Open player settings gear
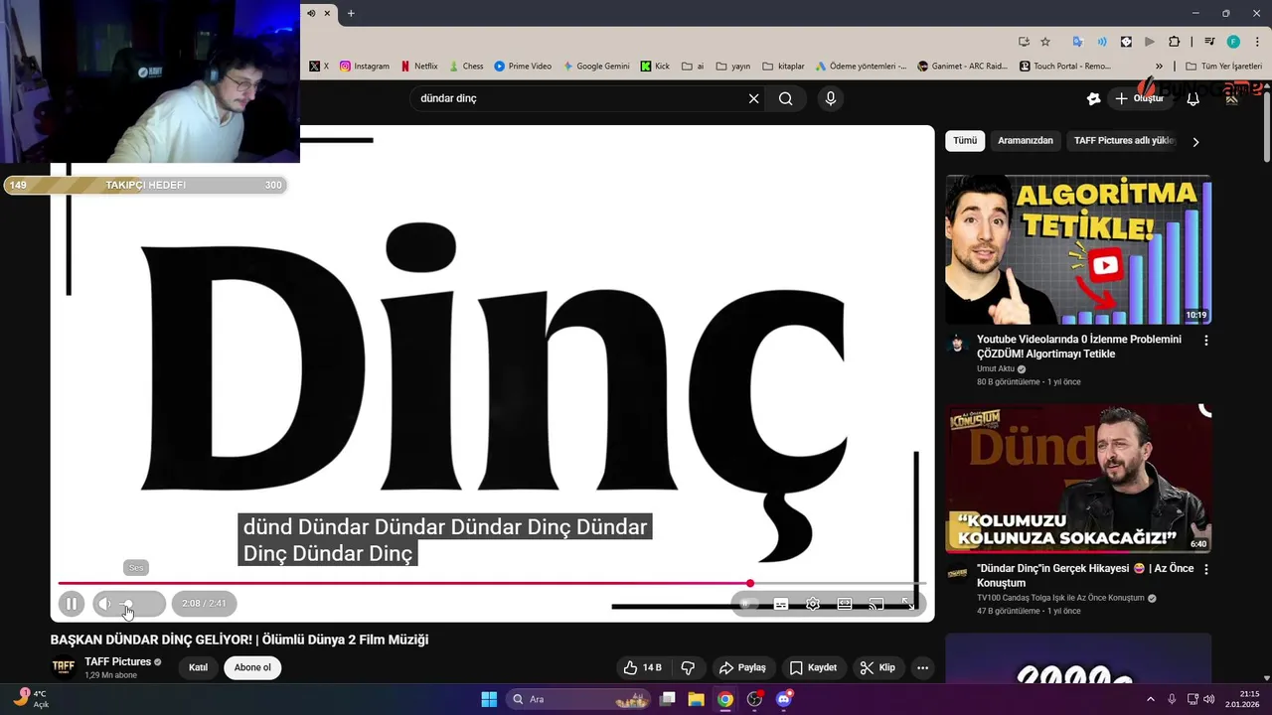1272x715 pixels. [813, 604]
